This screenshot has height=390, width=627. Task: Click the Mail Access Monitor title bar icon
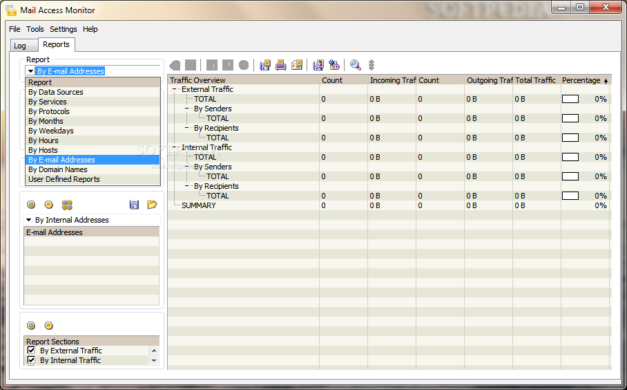(x=12, y=10)
